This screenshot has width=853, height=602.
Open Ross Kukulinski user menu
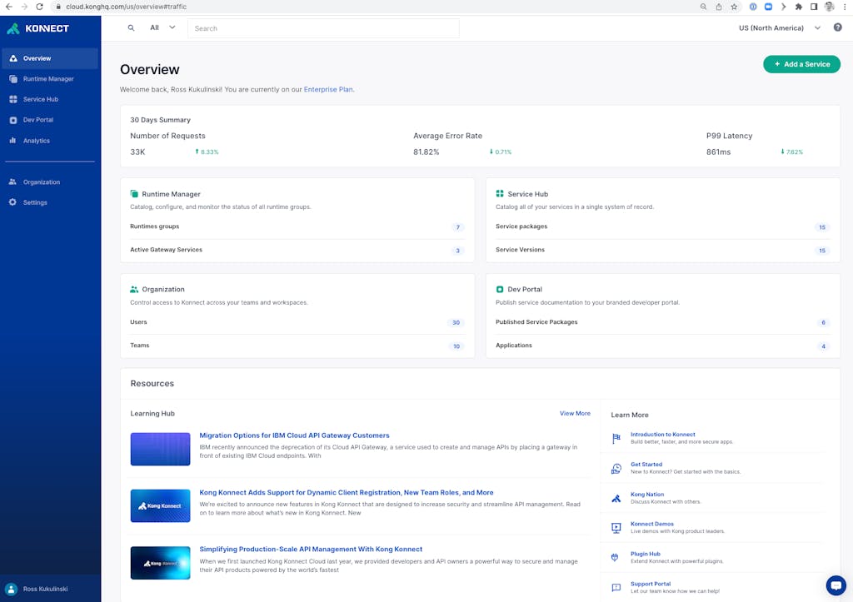coord(46,589)
